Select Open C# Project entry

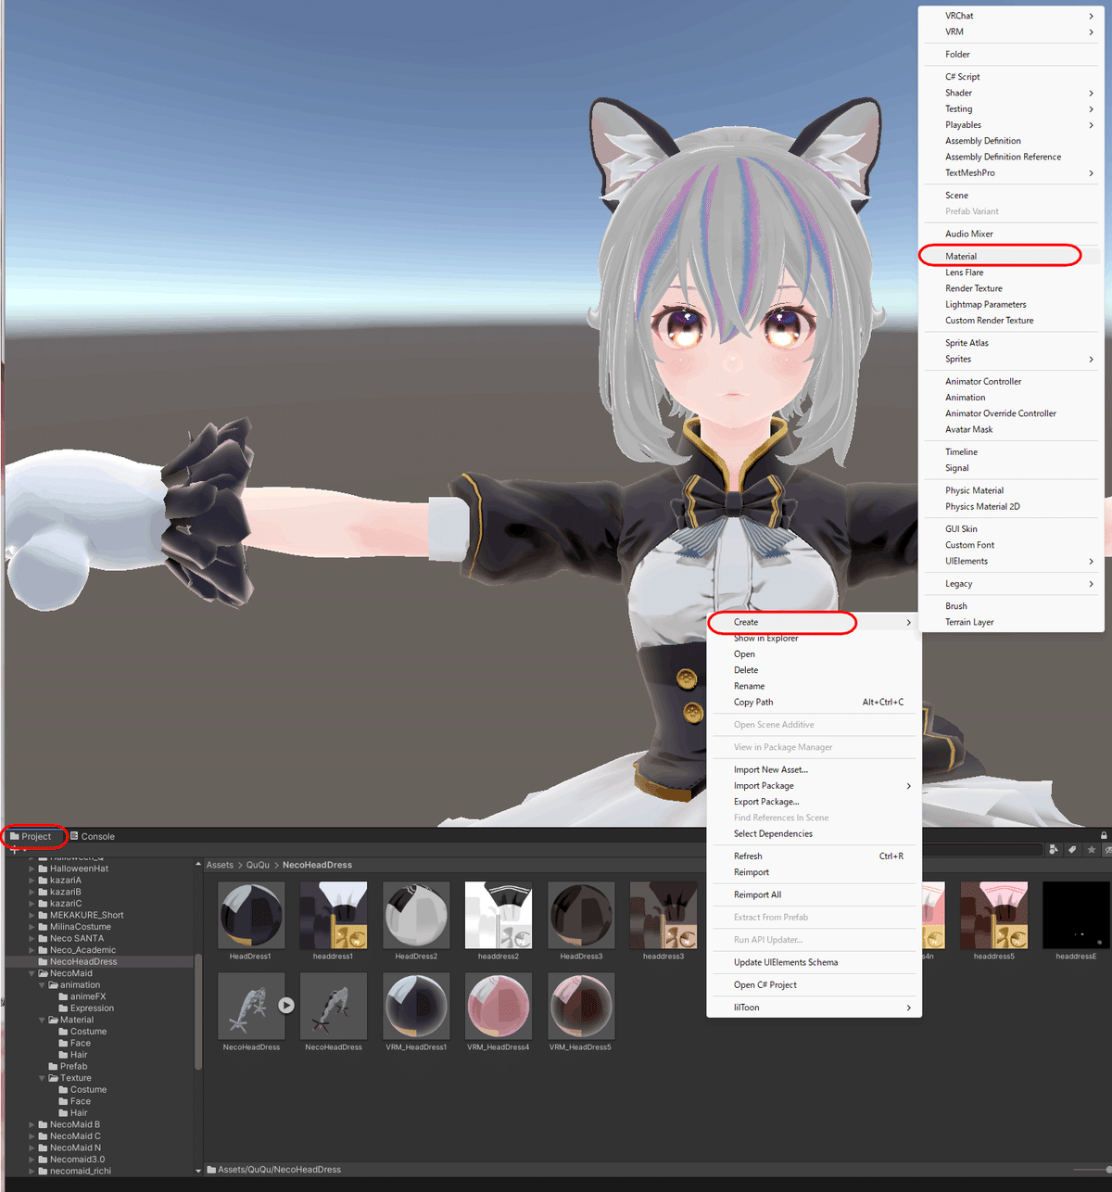pos(814,984)
